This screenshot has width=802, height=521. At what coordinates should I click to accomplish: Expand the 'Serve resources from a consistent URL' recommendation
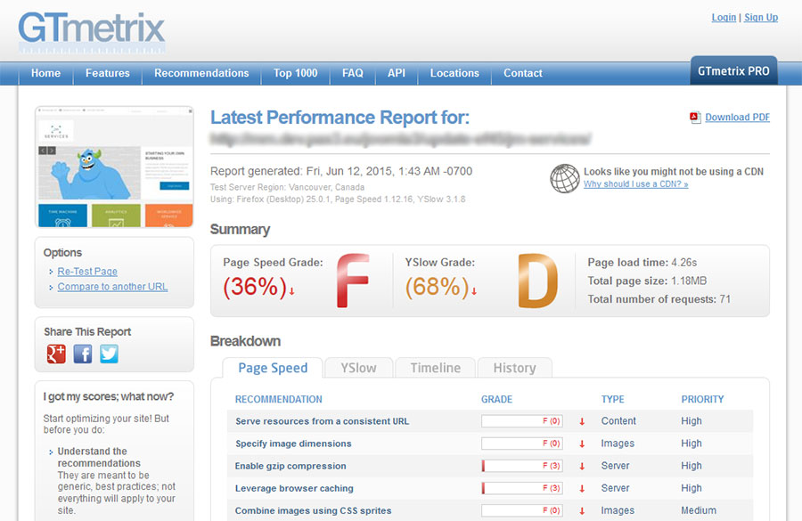click(x=322, y=421)
